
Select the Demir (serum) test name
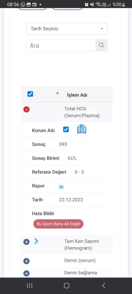tap(80, 260)
